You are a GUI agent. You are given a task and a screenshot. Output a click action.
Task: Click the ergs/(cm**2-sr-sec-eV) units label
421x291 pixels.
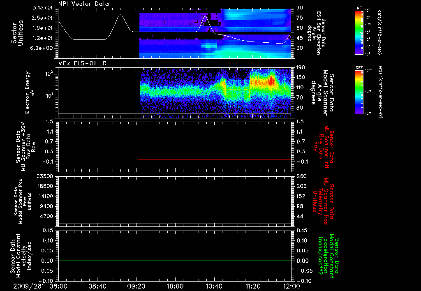pos(380,92)
